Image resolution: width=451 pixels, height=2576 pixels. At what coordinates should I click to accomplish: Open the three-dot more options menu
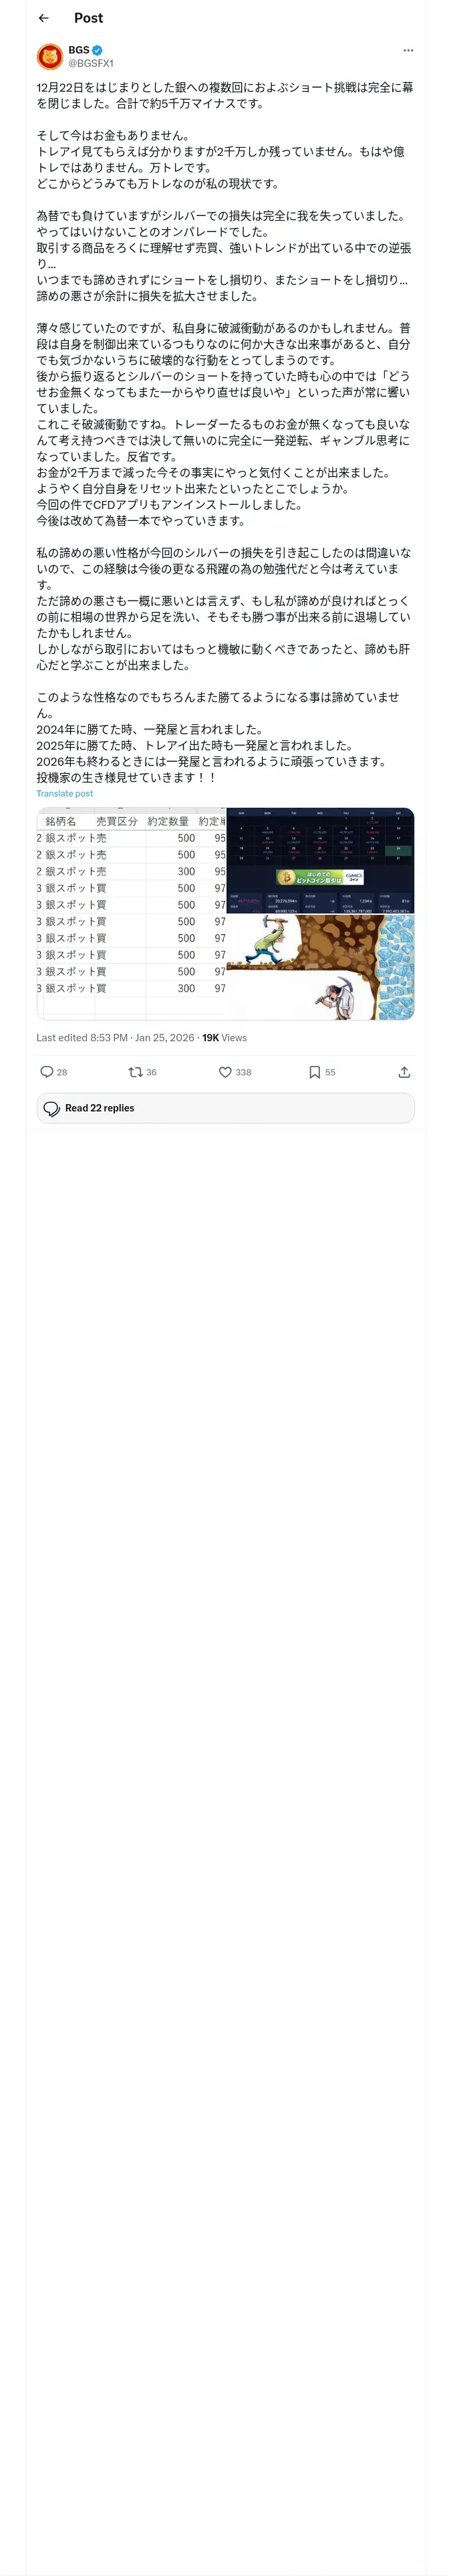point(408,50)
